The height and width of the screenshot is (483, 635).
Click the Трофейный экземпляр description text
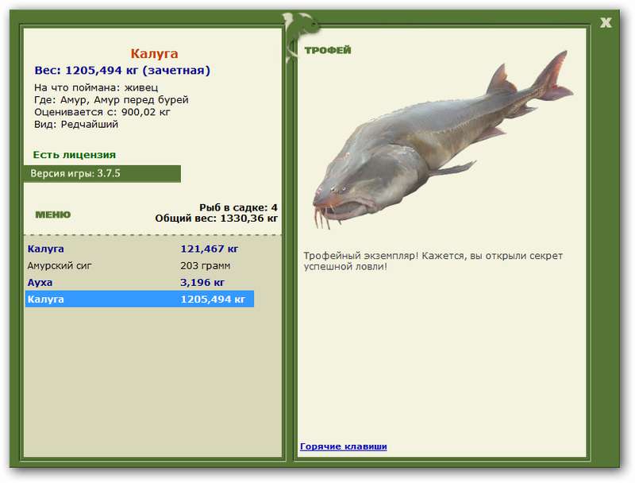[433, 261]
